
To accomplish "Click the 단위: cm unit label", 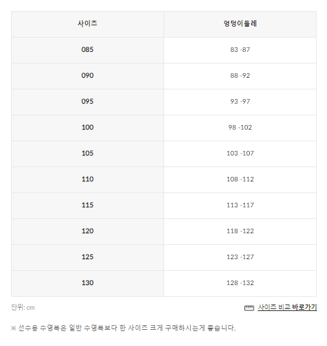I will (x=23, y=307).
